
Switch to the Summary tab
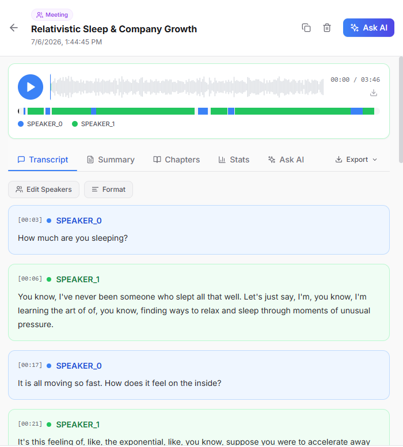click(x=111, y=160)
